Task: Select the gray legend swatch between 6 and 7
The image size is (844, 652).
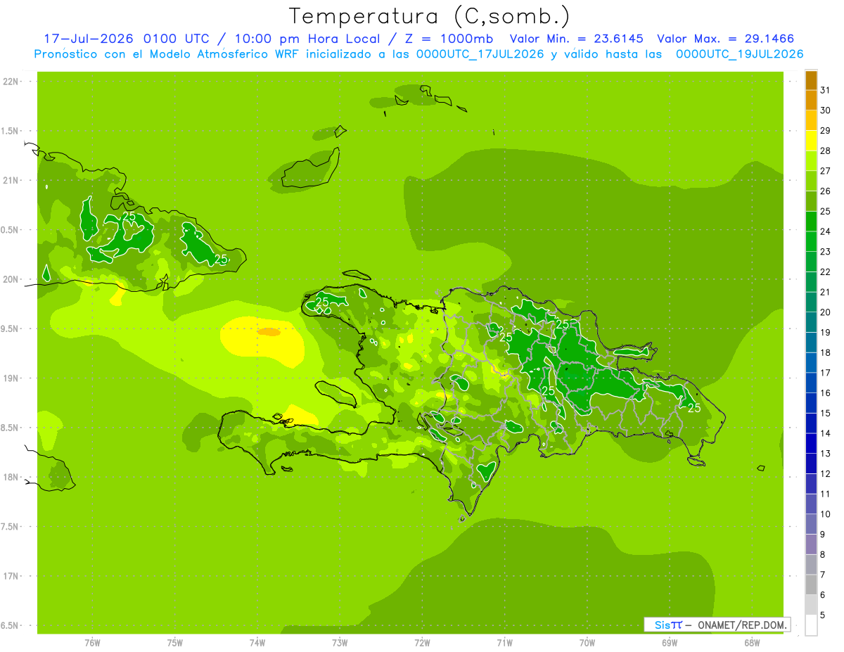Action: click(x=811, y=584)
